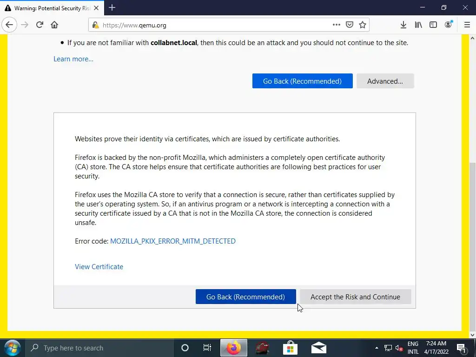Open network status tray icon
This screenshot has width=476, height=357.
[388, 348]
